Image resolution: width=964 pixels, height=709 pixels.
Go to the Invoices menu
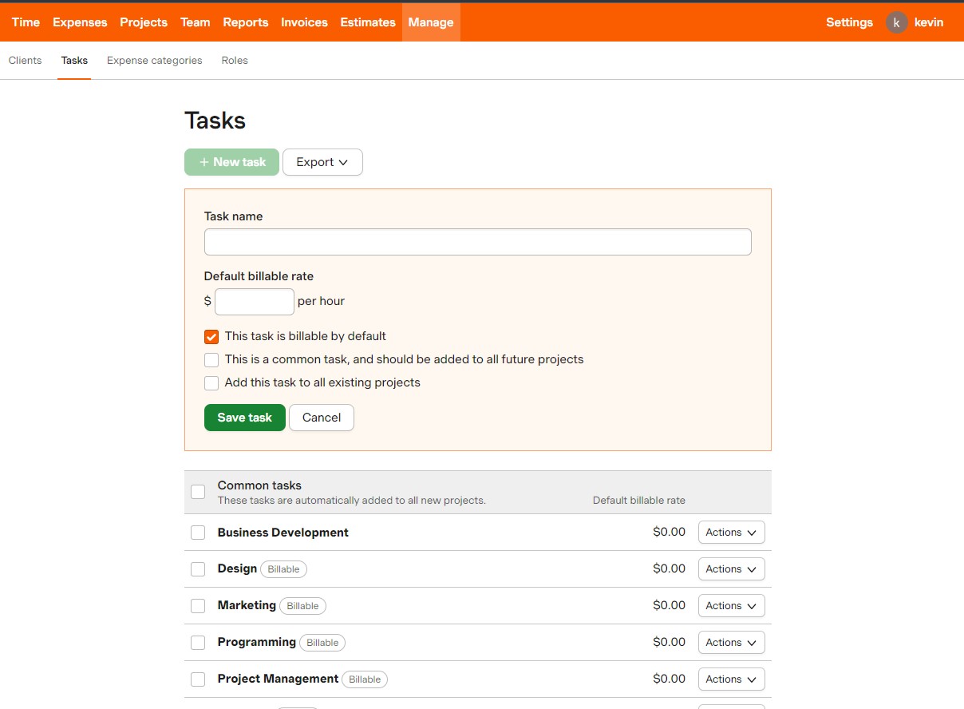point(304,22)
